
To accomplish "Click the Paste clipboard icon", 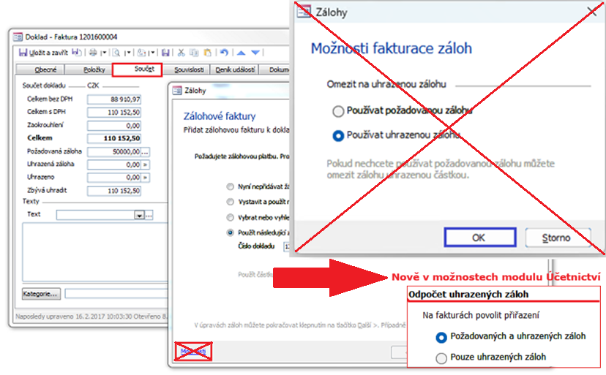I will (x=208, y=53).
